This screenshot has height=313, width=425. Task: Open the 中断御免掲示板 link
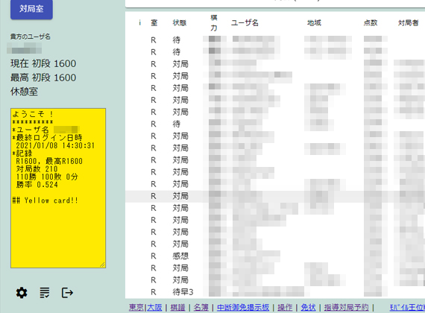point(243,307)
